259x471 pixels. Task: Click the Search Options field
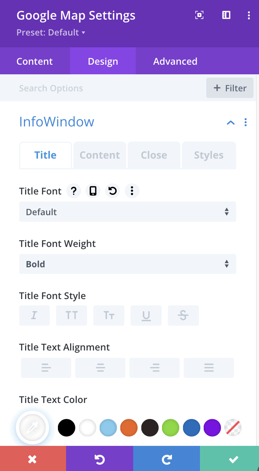(103, 88)
